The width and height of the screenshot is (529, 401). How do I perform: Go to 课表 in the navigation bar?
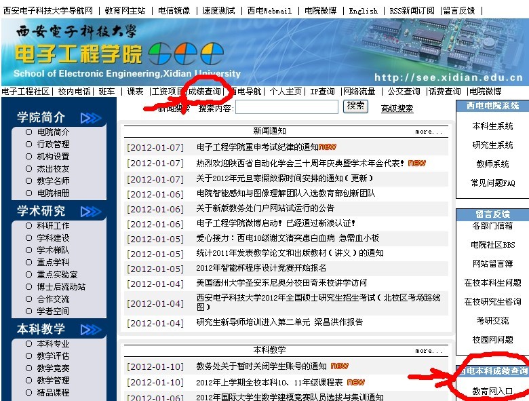(x=135, y=92)
